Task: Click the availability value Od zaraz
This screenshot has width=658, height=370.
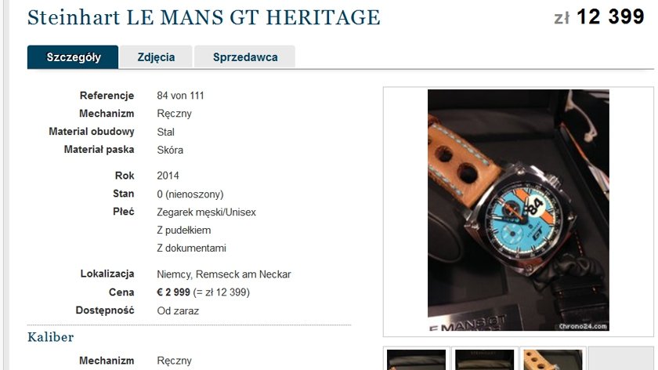Action: pos(178,310)
